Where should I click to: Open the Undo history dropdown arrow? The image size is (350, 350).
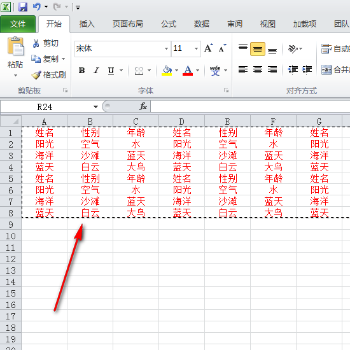pyautogui.click(x=46, y=7)
